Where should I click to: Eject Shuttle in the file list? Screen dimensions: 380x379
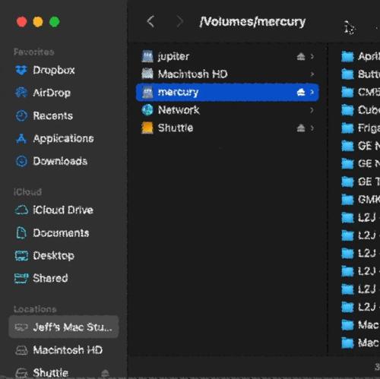(301, 128)
